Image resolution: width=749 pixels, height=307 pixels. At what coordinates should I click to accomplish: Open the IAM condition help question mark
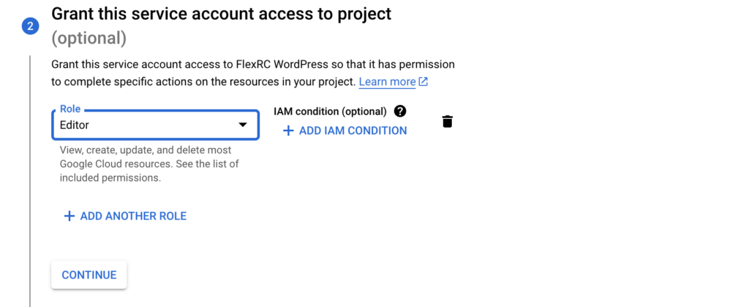tap(399, 112)
